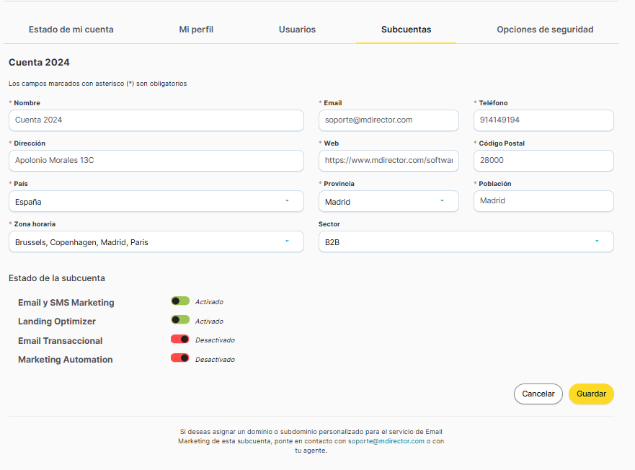
Task: Click the soporte@mdirector.com footer link
Action: [x=386, y=440]
